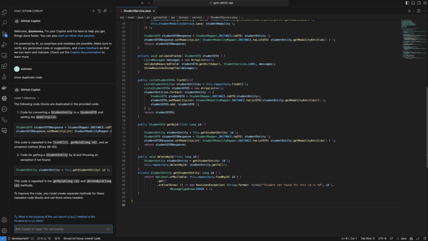Go to line via Ln 91, Col 1
This screenshot has height=241, width=428.
pos(349,238)
